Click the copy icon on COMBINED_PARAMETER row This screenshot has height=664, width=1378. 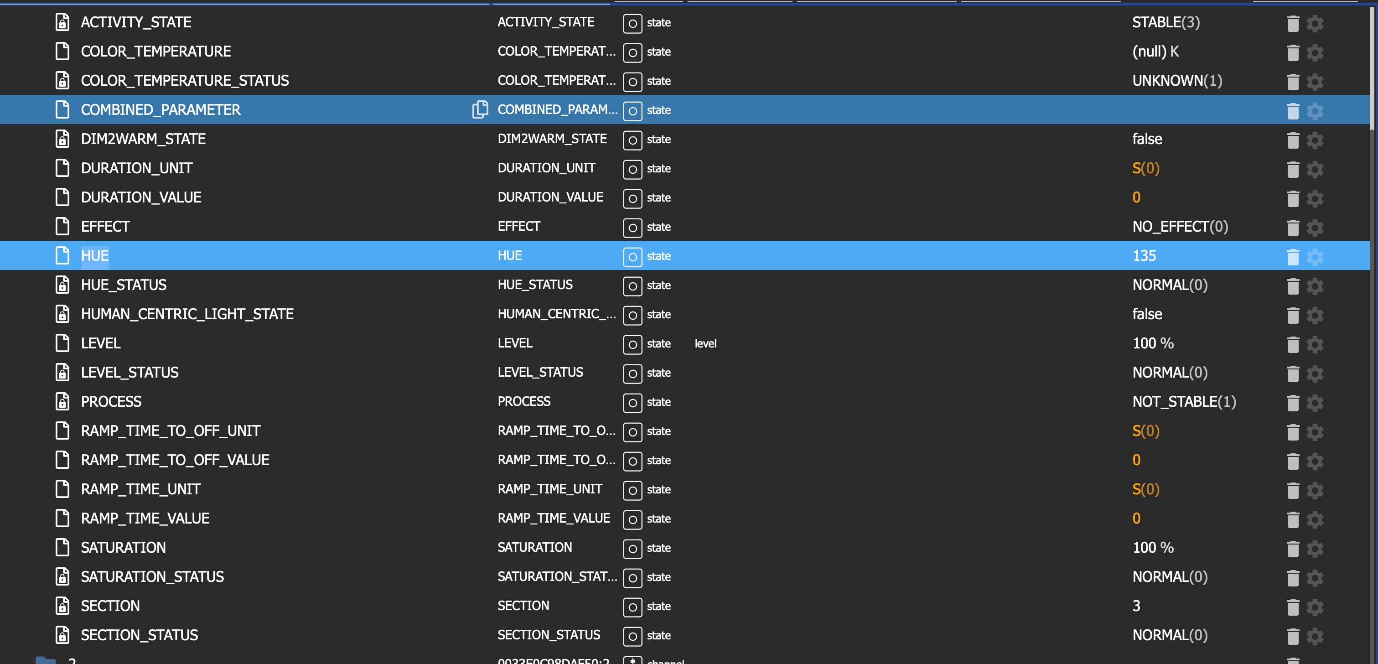click(x=480, y=110)
